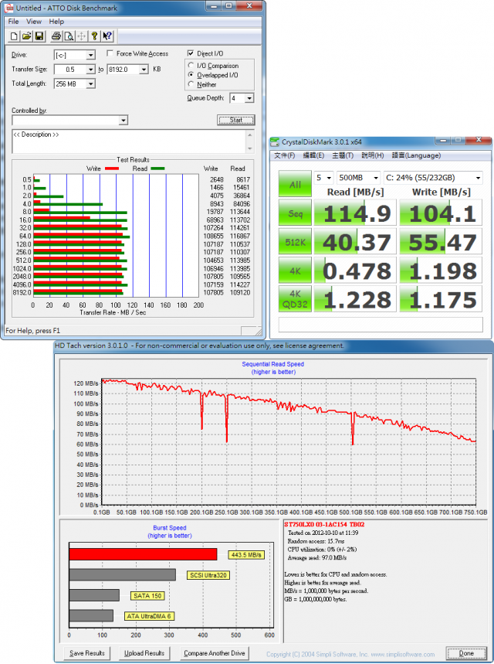
Task: Click the SCSI Ultra320 label in HD Tach
Action: pyautogui.click(x=208, y=575)
